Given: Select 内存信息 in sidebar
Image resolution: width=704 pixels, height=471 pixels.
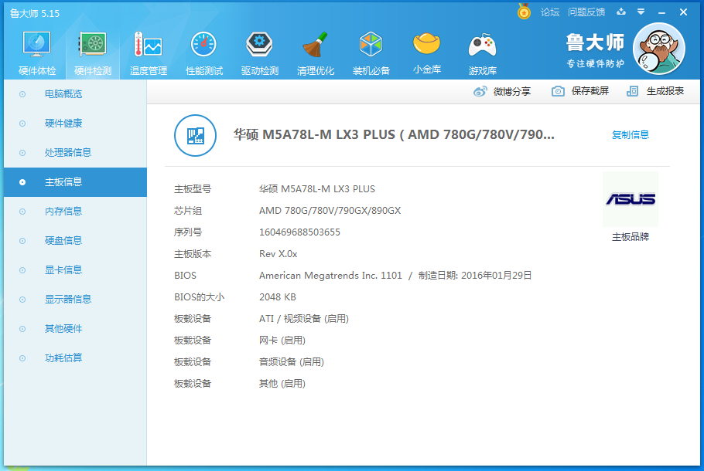Looking at the screenshot, I should click(76, 211).
